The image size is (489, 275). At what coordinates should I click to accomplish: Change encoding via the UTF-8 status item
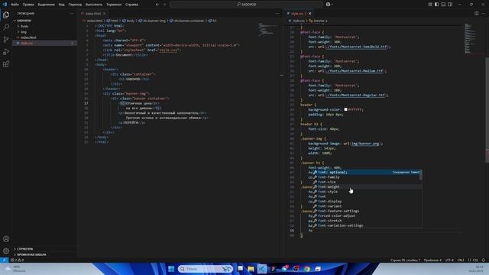(449, 260)
